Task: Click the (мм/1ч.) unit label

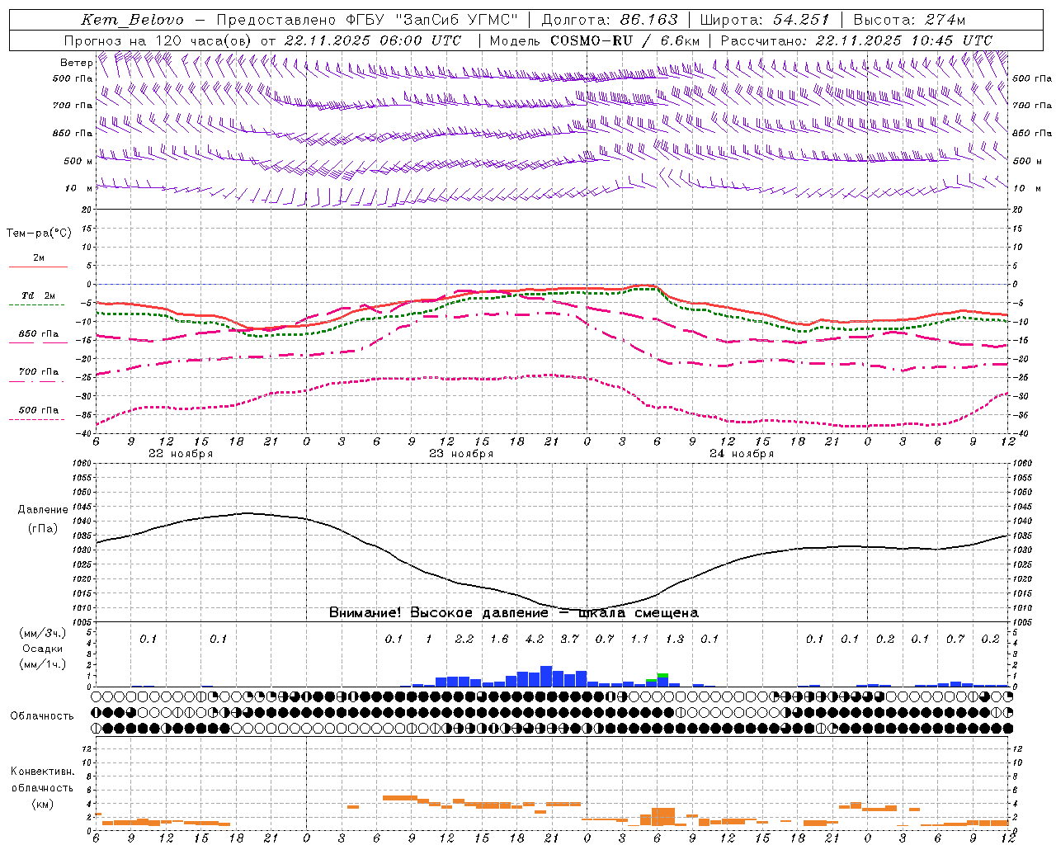Action: point(43,664)
